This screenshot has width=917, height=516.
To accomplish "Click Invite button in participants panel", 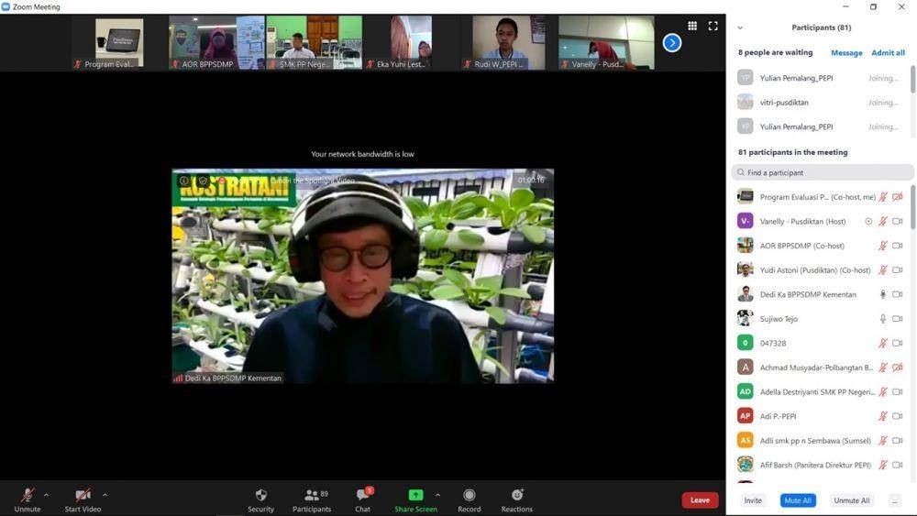I will click(x=753, y=500).
